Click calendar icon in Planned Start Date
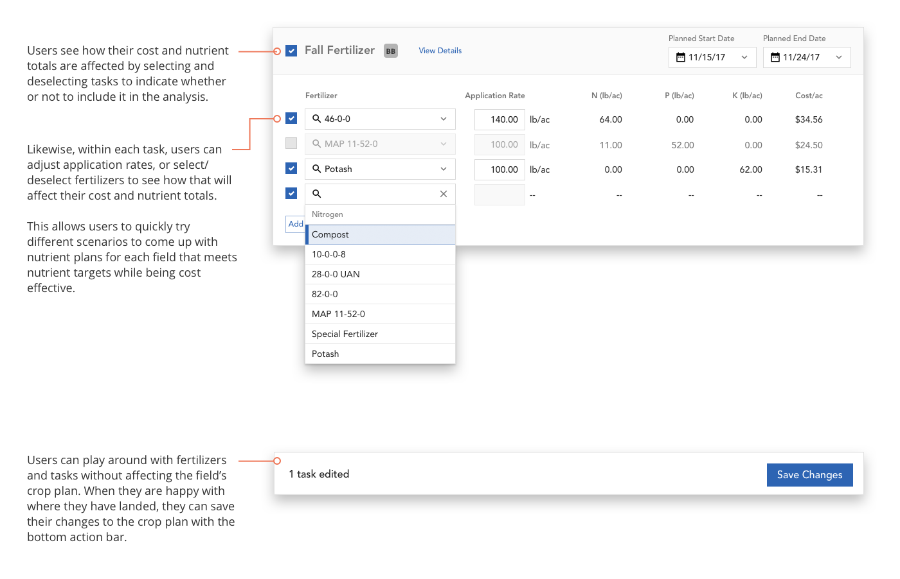 (681, 57)
